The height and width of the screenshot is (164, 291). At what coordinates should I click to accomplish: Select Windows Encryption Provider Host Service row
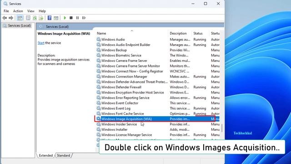tap(158, 92)
